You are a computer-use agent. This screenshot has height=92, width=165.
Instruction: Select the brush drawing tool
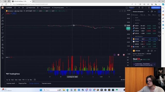pyautogui.click(x=3, y=27)
